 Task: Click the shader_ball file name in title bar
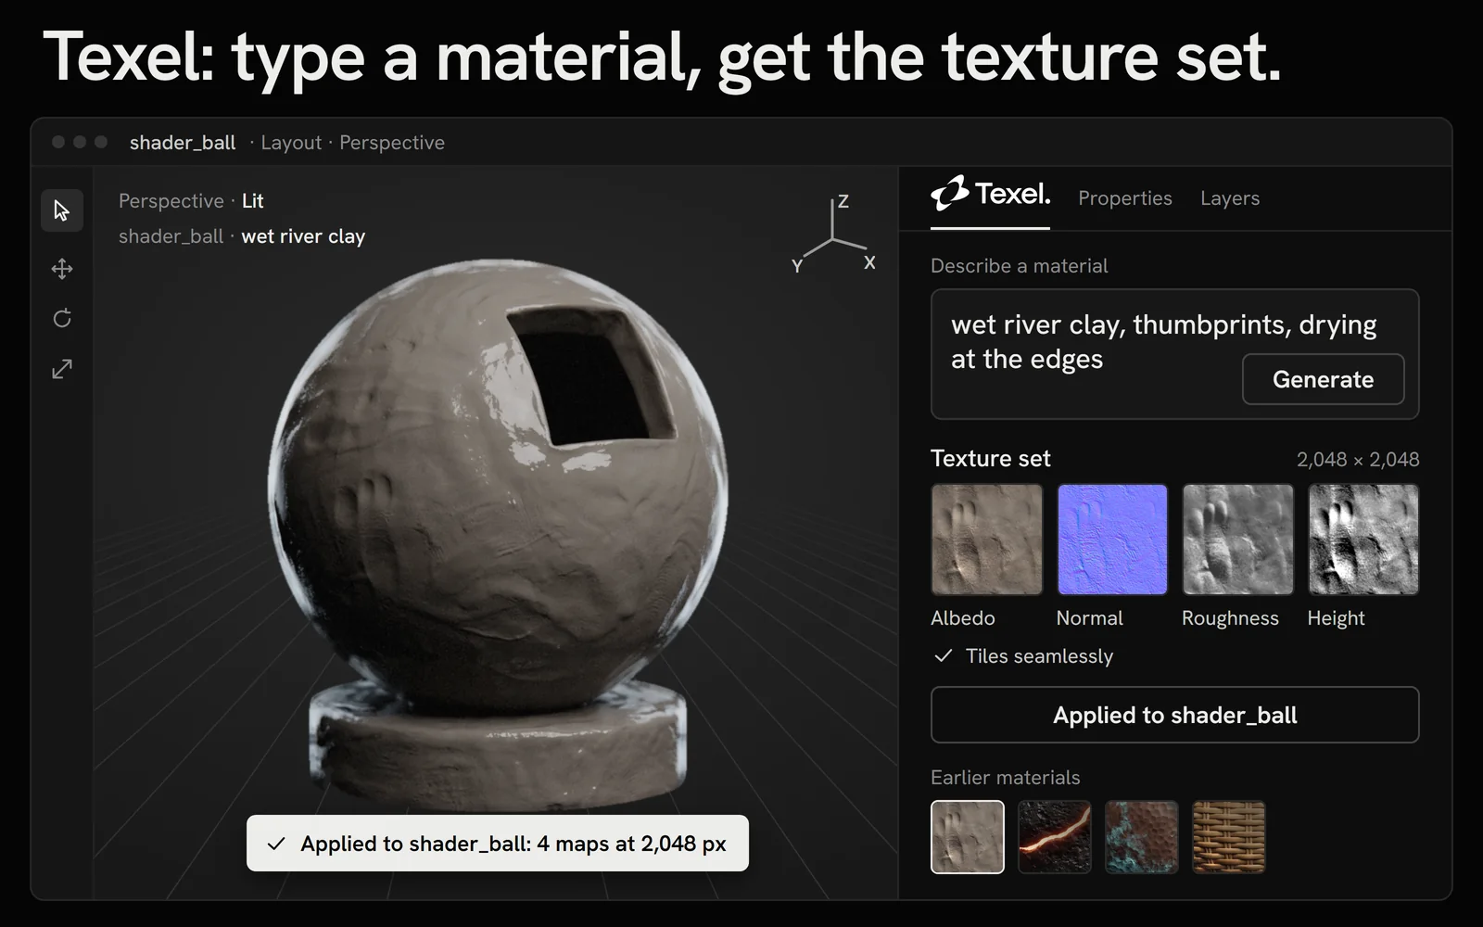point(183,143)
